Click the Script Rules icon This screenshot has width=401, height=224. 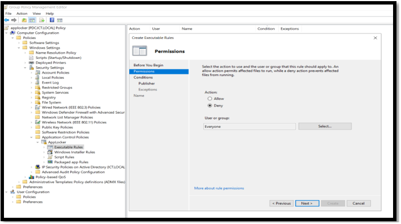pos(50,157)
